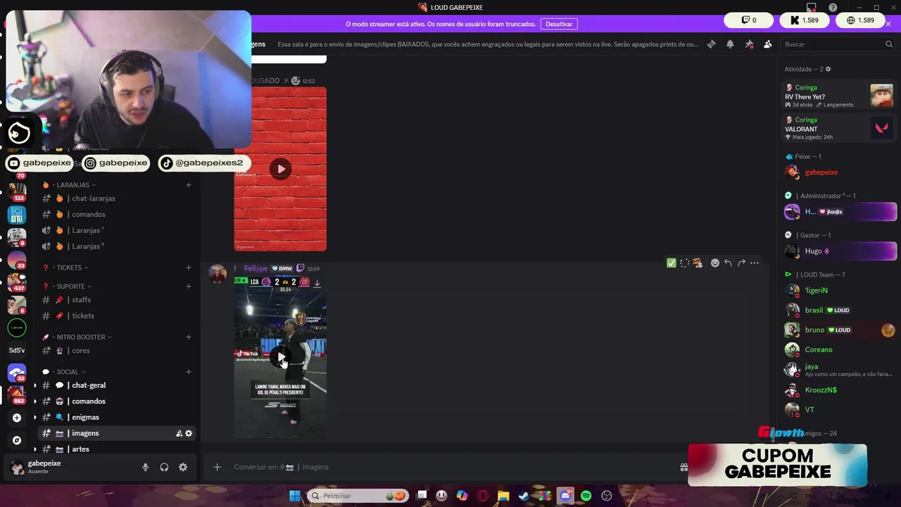
Task: Open the threads icon in channel header
Action: [x=711, y=44]
